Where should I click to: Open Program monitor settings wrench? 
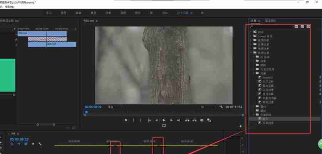[x=221, y=107]
